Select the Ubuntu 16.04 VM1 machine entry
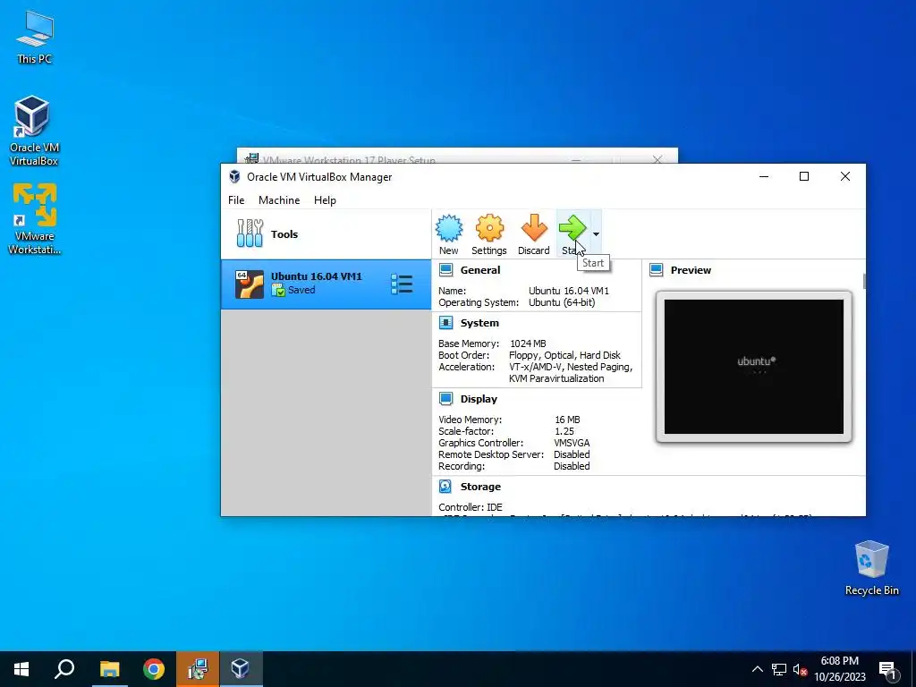The image size is (916, 687). tap(326, 284)
